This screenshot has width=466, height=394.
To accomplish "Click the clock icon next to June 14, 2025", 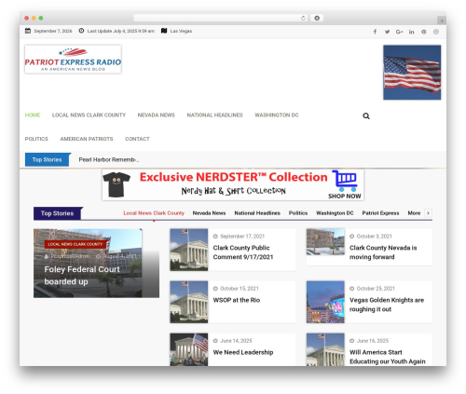I will click(215, 341).
